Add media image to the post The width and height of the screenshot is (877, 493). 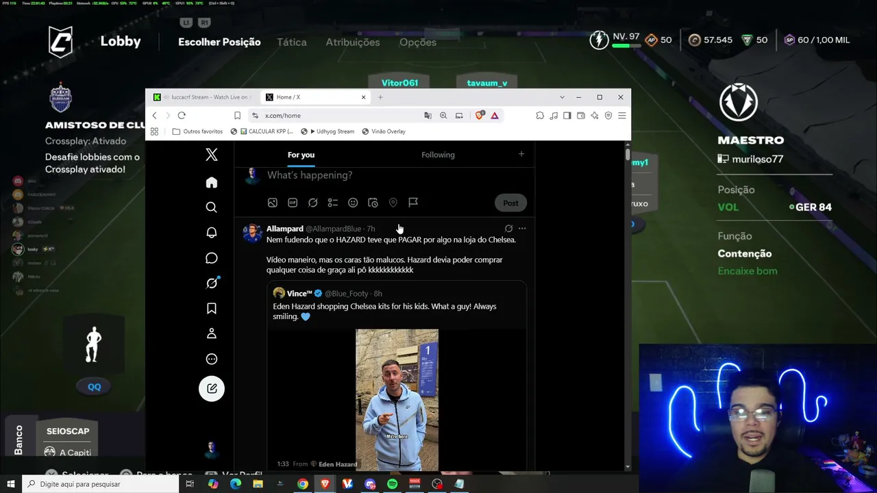point(273,203)
